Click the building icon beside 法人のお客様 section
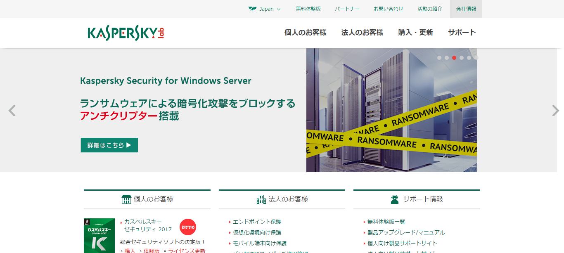This screenshot has height=253, width=564. 261,199
